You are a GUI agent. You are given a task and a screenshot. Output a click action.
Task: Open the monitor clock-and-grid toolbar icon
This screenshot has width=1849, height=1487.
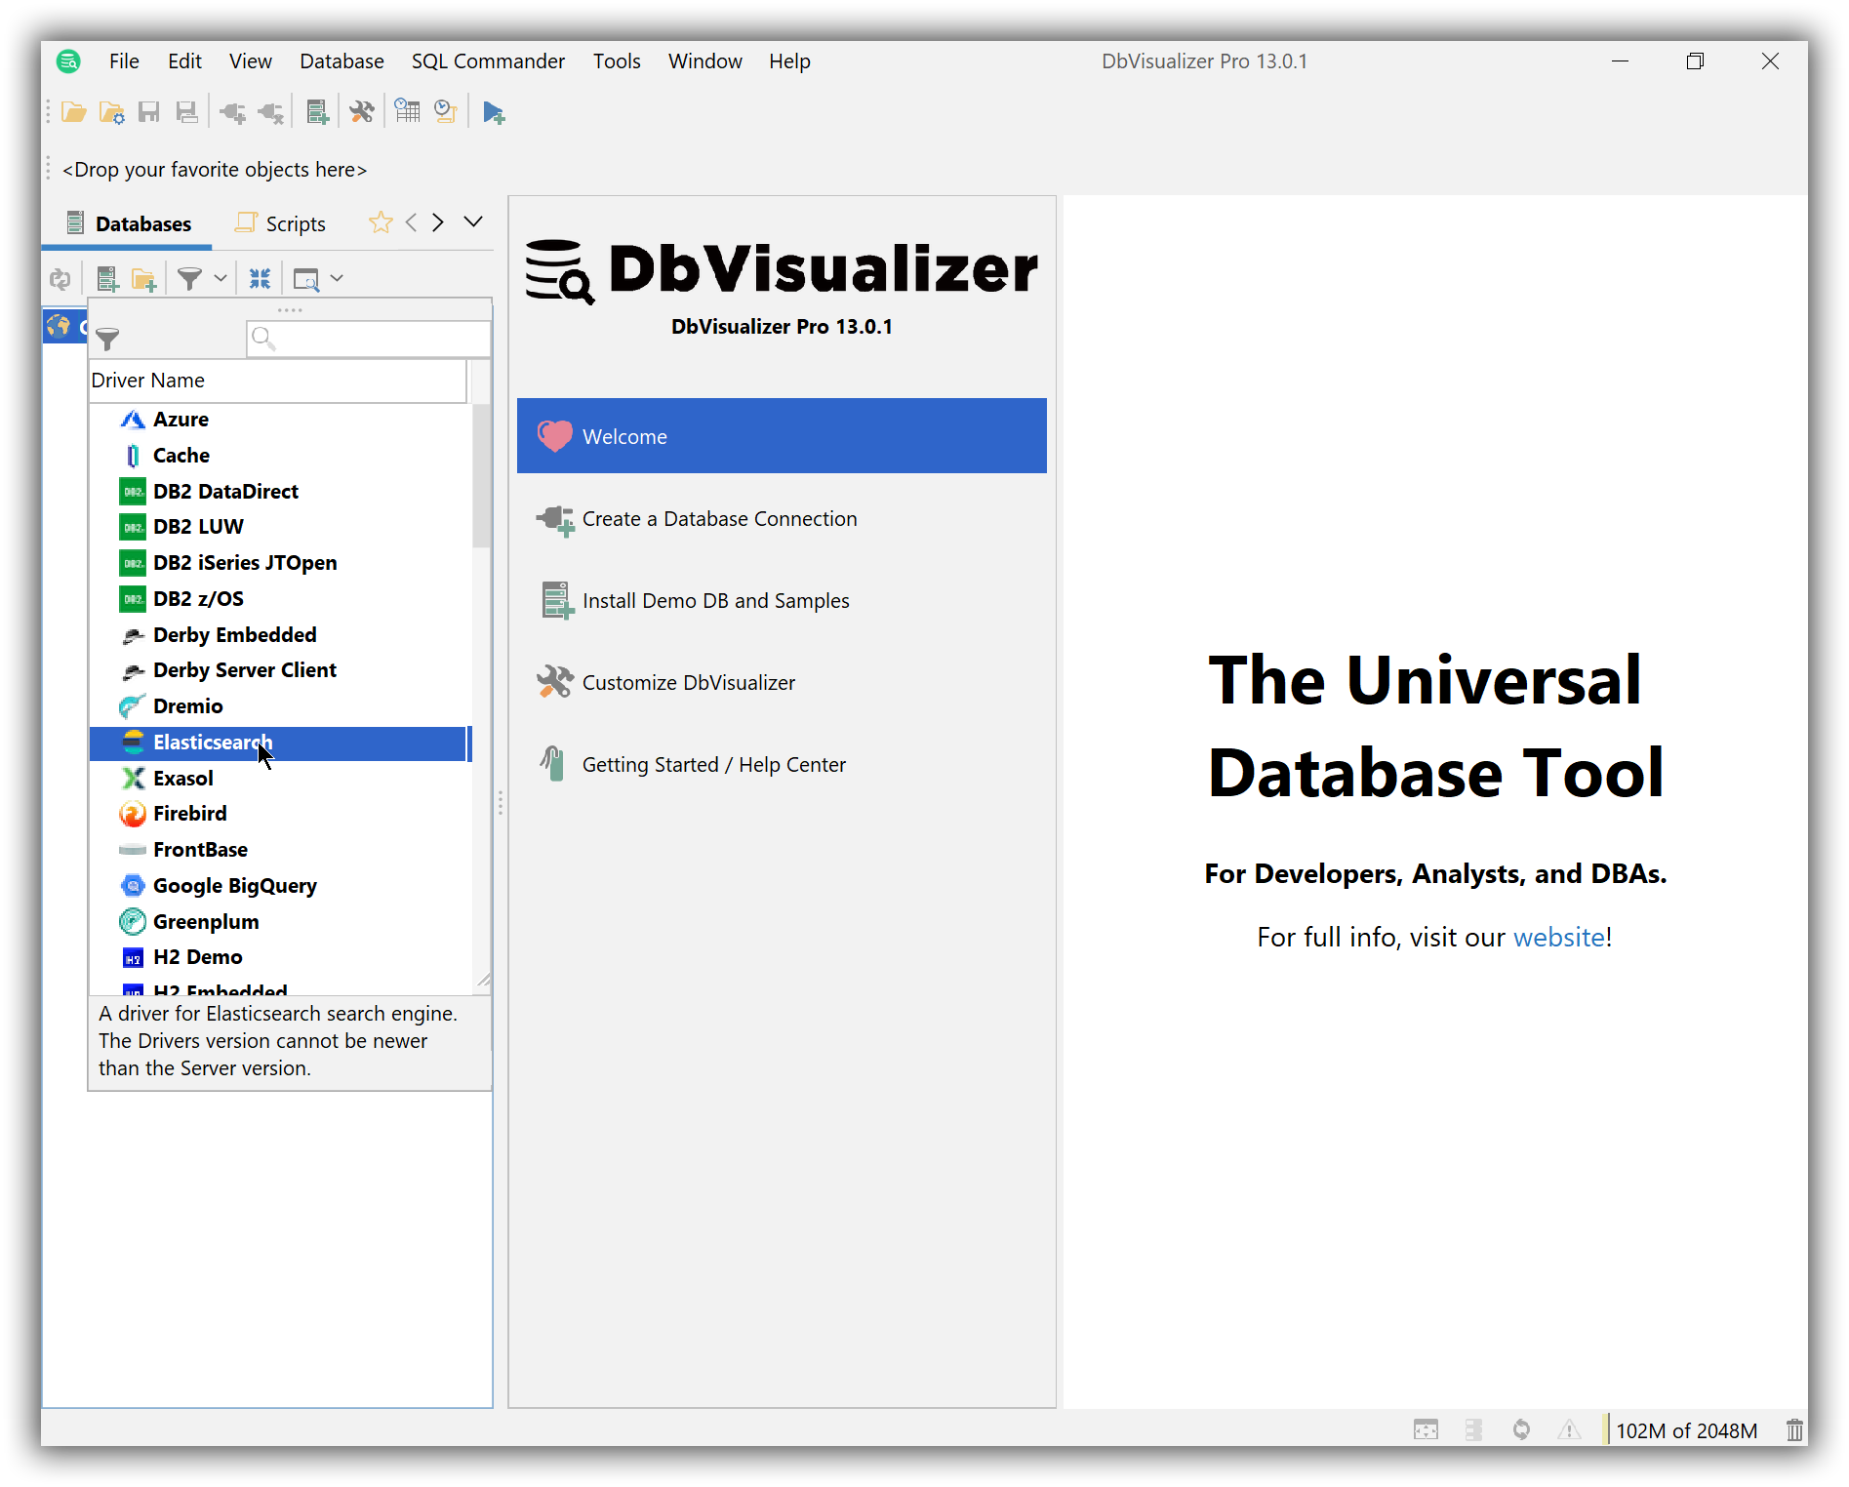tap(407, 112)
